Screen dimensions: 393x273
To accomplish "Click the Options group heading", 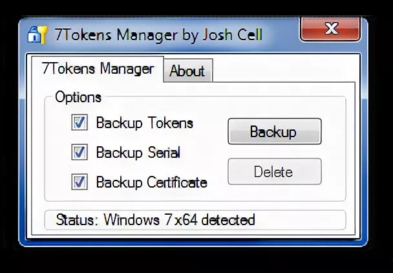I will pyautogui.click(x=78, y=97).
